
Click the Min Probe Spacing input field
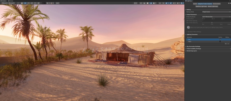click(x=216, y=21)
